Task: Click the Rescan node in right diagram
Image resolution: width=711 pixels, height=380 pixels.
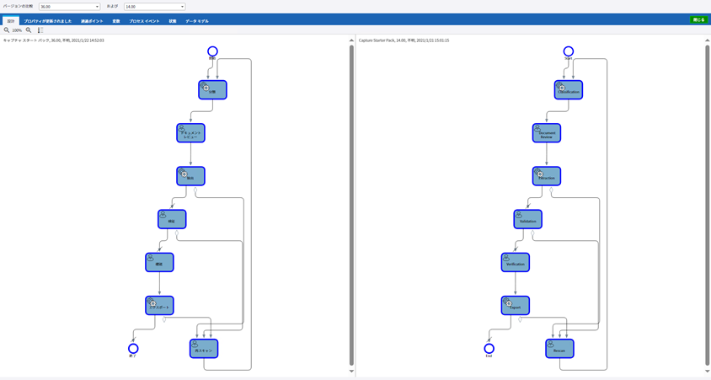Action: tap(559, 348)
